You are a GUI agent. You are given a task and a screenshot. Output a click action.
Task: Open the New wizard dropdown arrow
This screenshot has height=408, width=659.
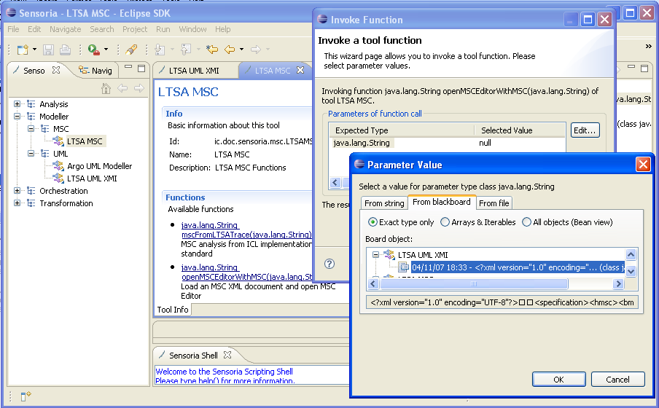(34, 50)
